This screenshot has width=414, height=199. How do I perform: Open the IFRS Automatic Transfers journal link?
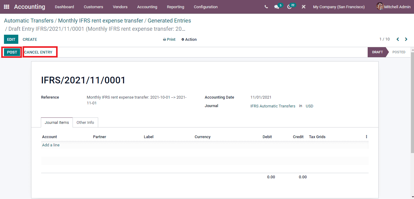(x=273, y=106)
